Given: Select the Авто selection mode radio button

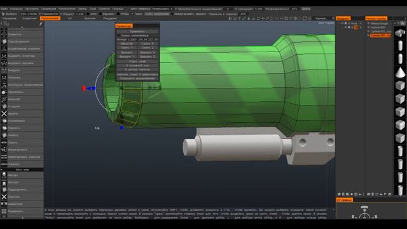Looking at the screenshot, I should [88, 14].
